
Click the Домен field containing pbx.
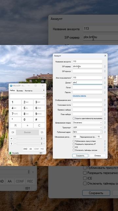88,82
